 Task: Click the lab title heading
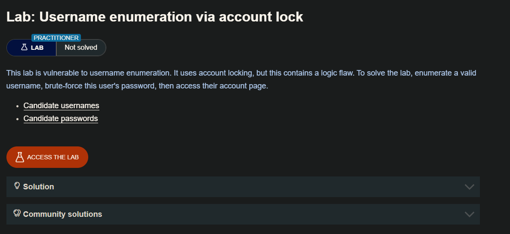pos(155,17)
